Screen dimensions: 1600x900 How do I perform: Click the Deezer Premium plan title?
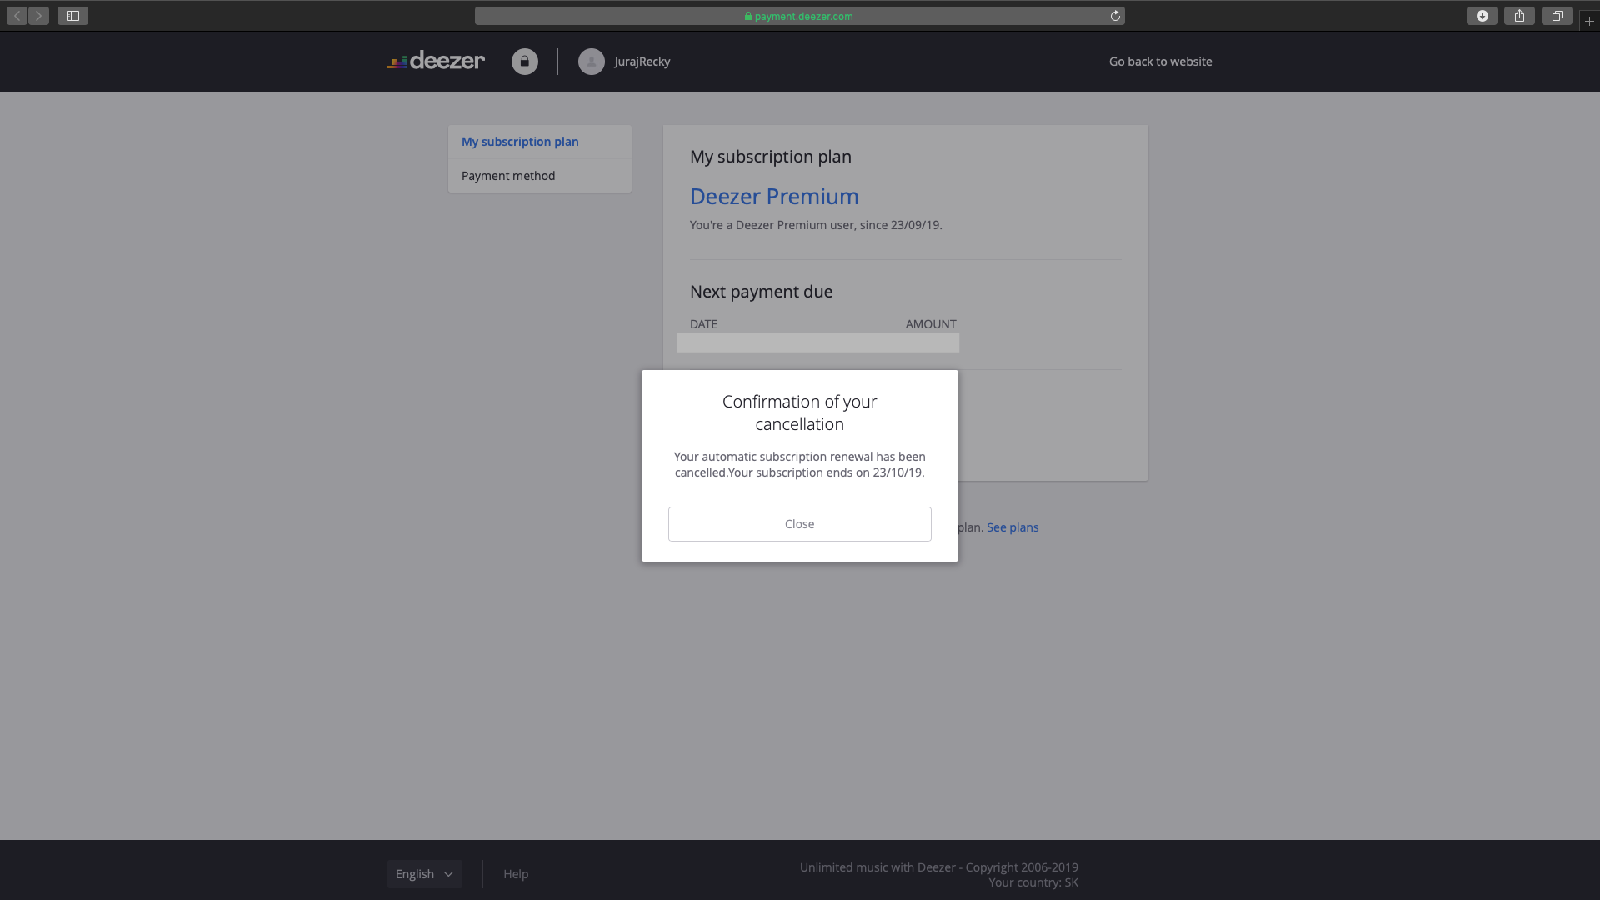click(x=774, y=197)
